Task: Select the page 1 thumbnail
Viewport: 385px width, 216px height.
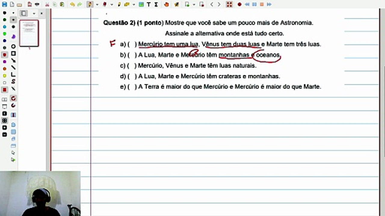Action: pos(29,33)
